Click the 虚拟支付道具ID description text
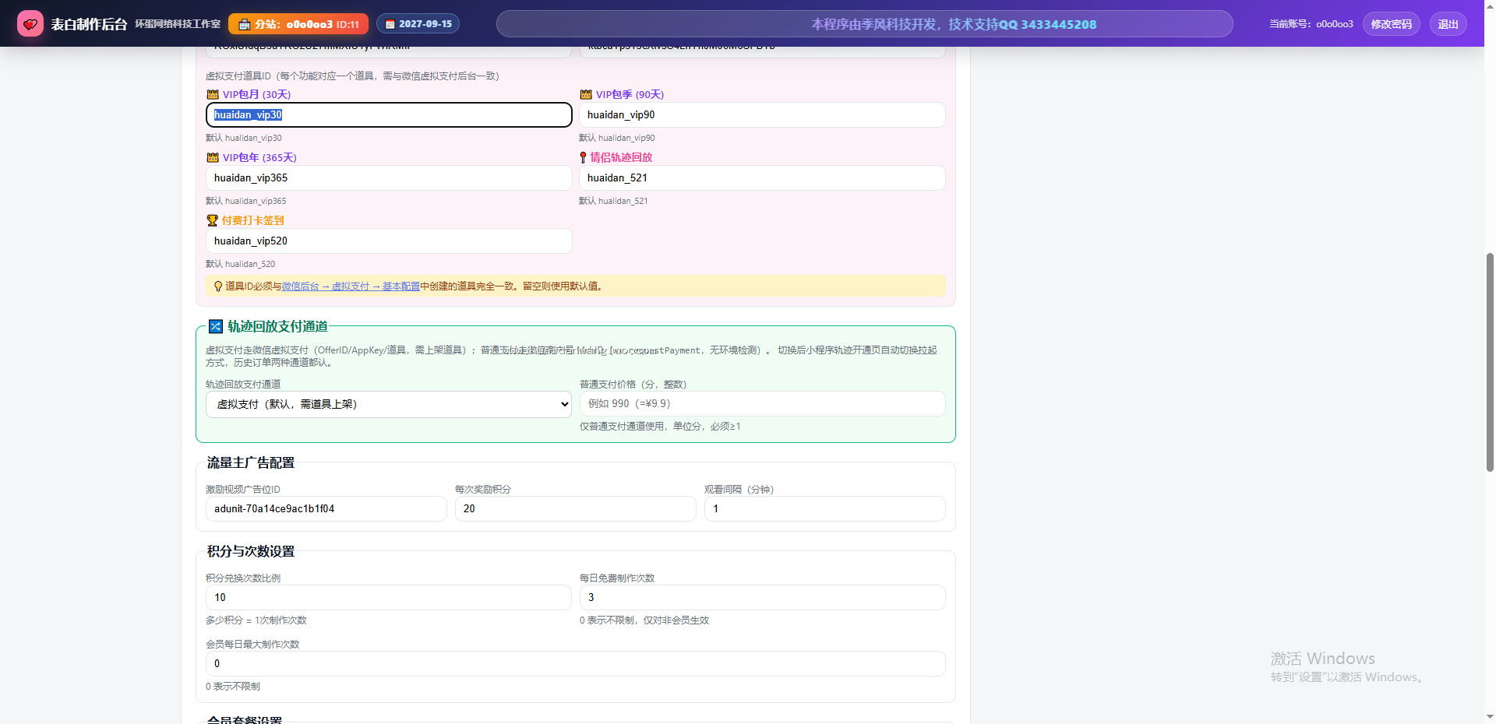This screenshot has height=724, width=1496. [x=352, y=76]
